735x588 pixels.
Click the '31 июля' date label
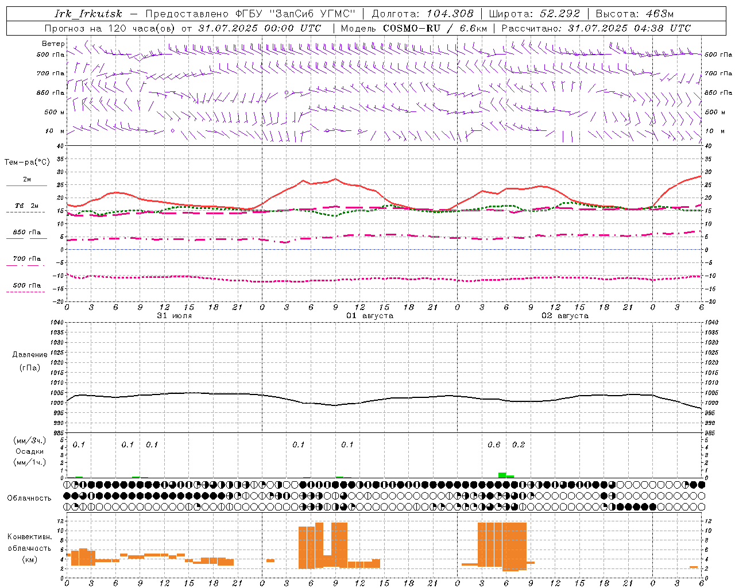pos(175,316)
